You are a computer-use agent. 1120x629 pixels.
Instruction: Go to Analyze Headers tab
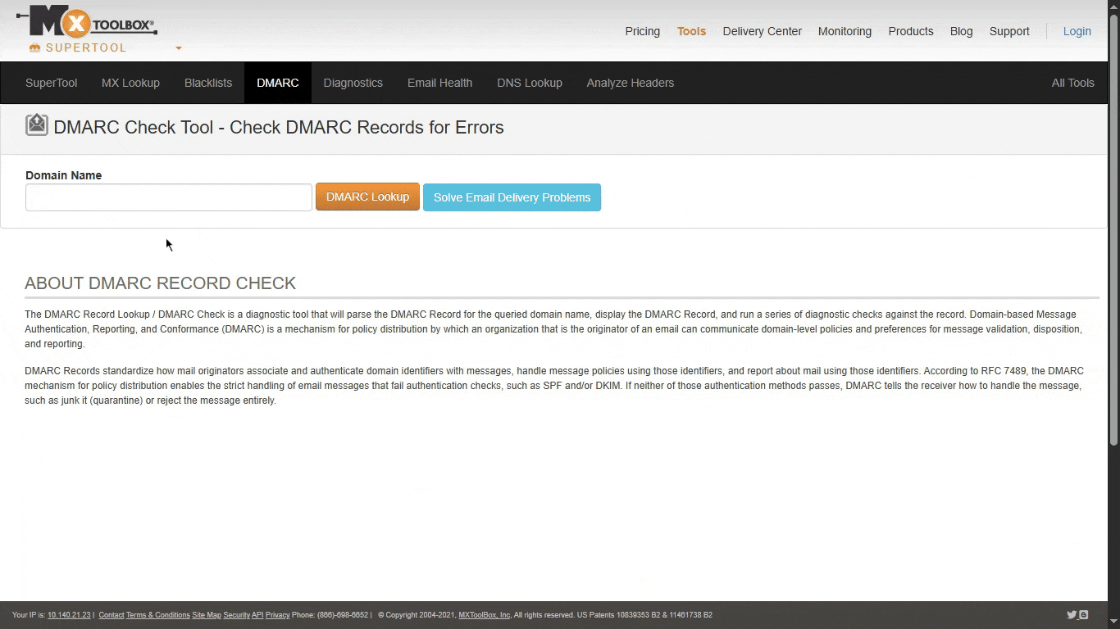pyautogui.click(x=630, y=83)
